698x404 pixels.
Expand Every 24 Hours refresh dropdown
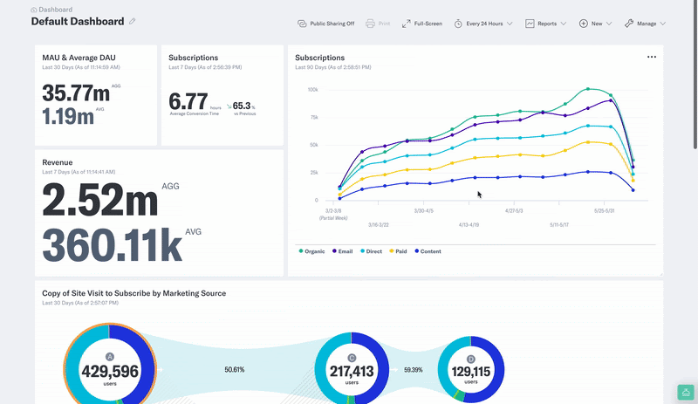(x=483, y=24)
